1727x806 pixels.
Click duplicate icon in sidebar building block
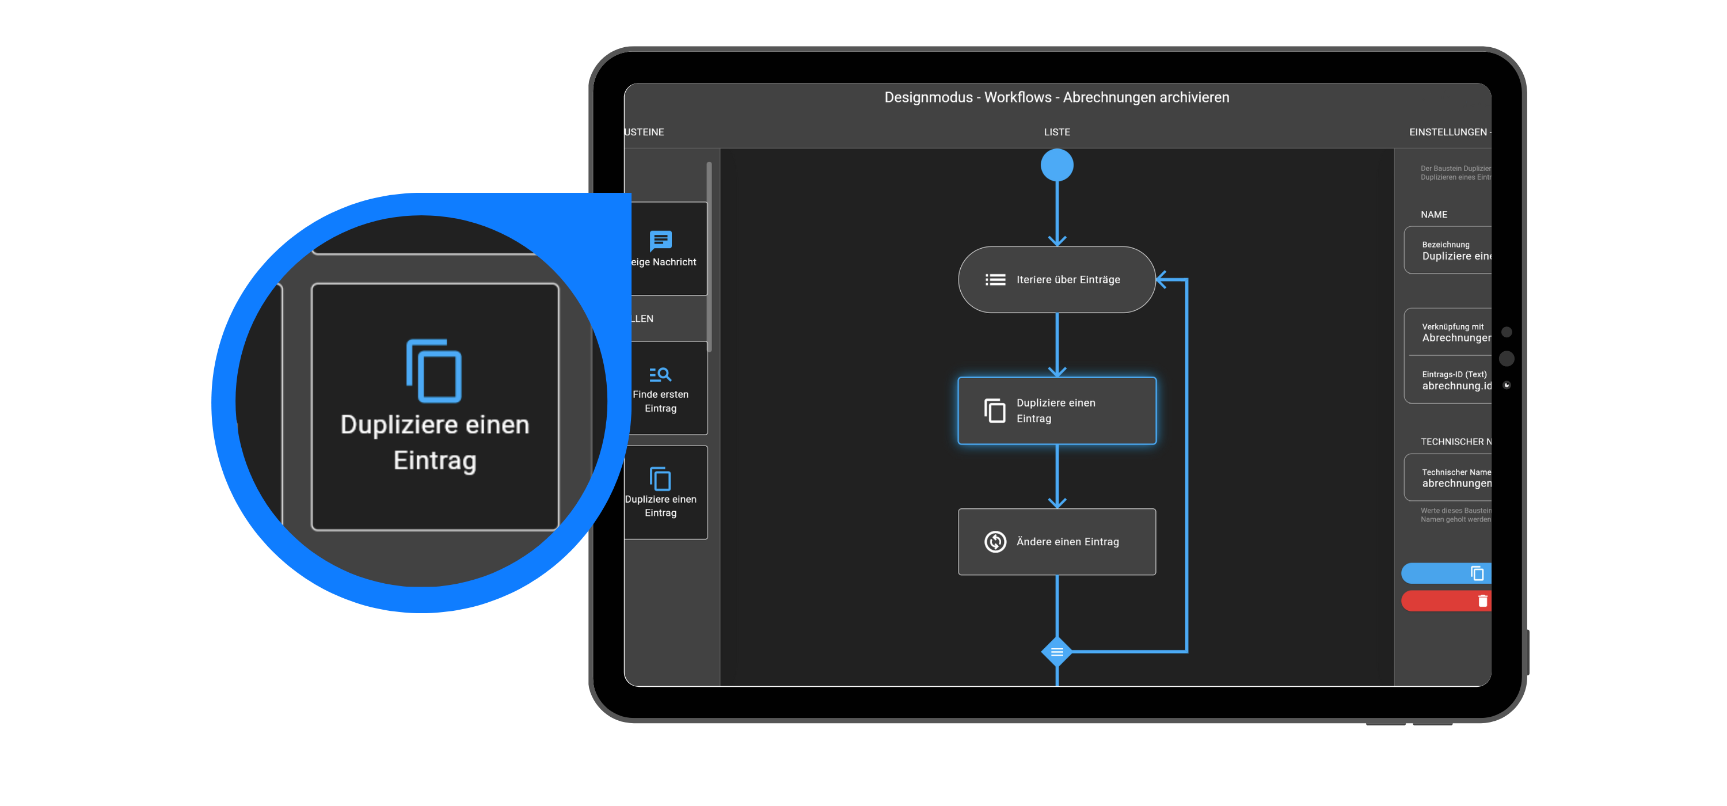point(660,479)
